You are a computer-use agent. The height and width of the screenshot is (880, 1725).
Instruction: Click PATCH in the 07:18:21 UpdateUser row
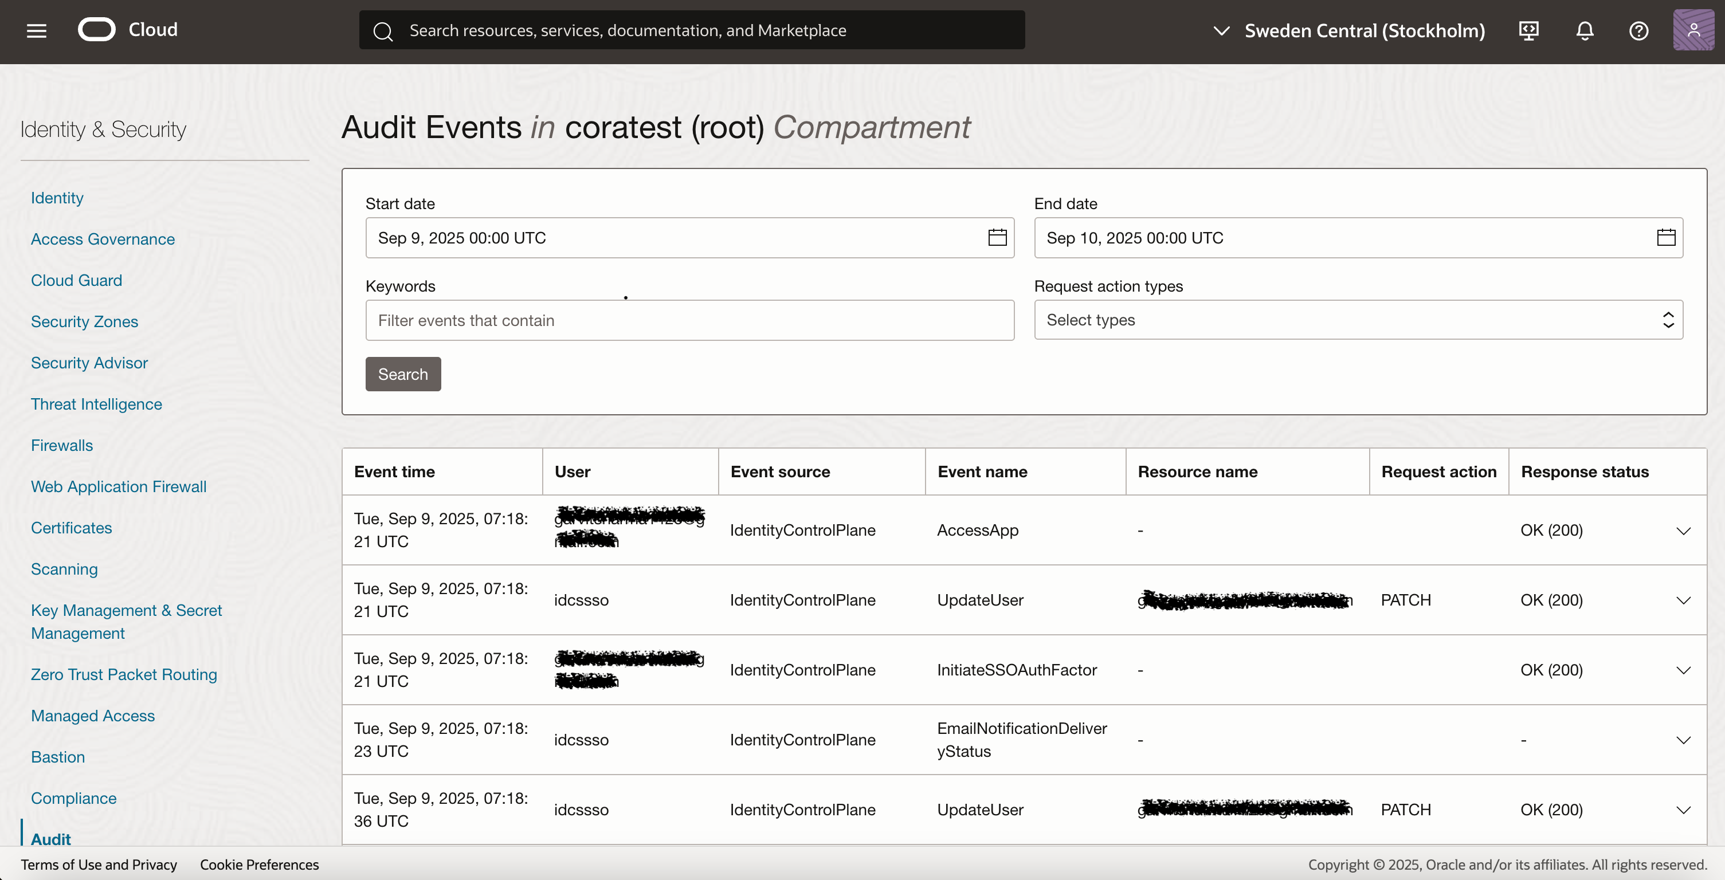1406,600
